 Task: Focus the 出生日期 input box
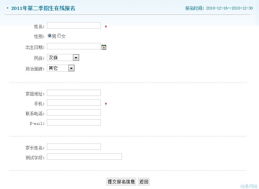[74, 46]
